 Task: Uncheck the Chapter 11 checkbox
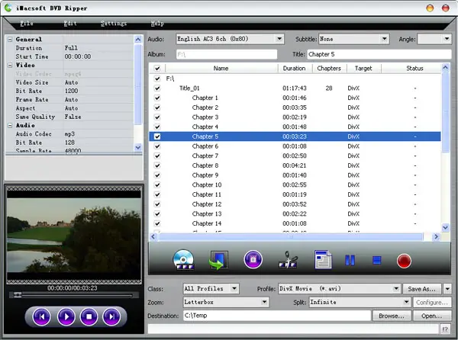click(157, 194)
